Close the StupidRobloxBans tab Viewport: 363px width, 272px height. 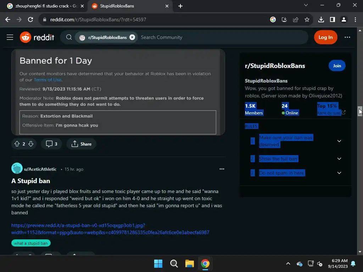tap(167, 6)
